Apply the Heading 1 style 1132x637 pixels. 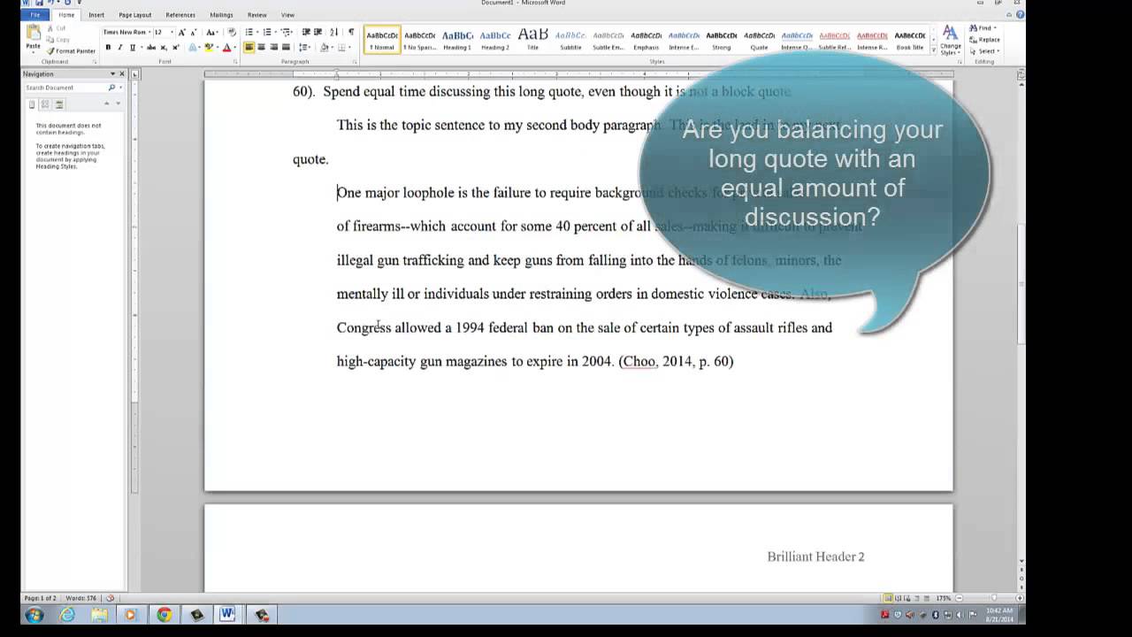point(457,39)
